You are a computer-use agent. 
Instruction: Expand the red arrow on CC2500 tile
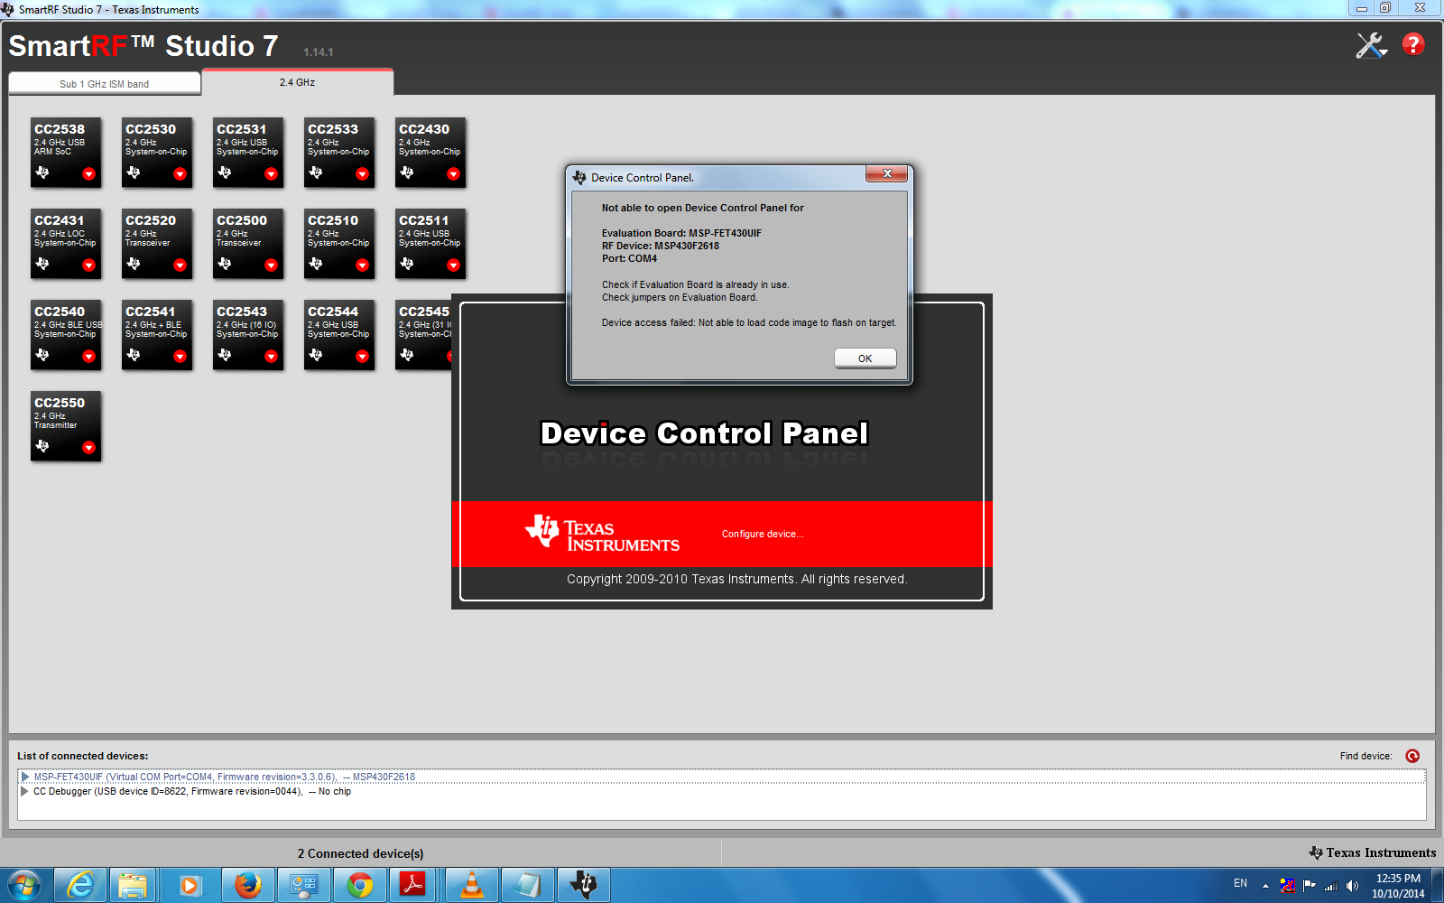pyautogui.click(x=271, y=265)
